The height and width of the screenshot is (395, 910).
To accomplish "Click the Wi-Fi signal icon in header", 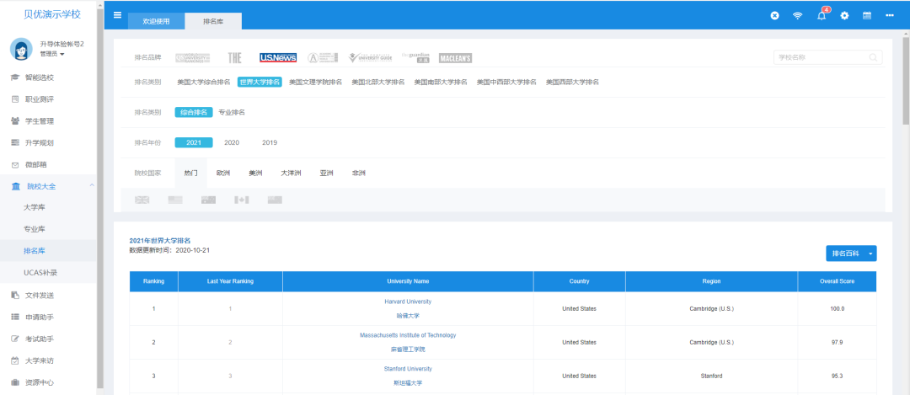I will tap(797, 16).
